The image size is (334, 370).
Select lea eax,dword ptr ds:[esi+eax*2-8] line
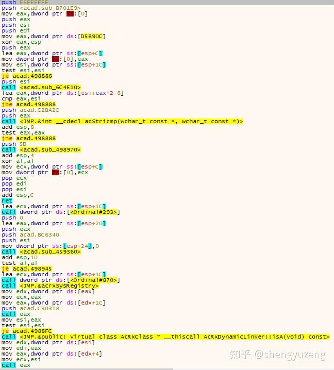click(62, 93)
